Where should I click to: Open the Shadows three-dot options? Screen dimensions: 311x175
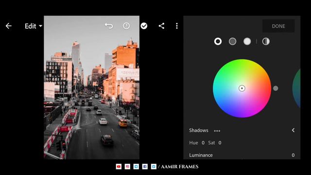(217, 131)
